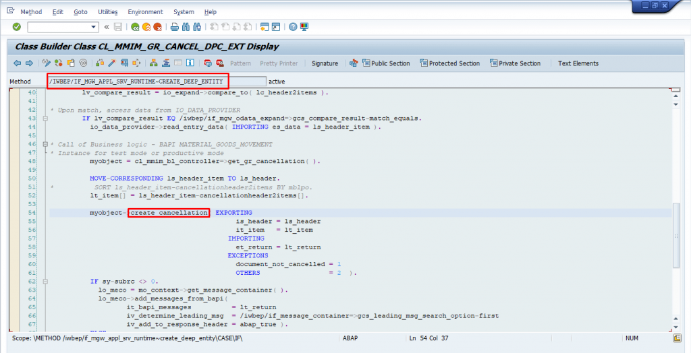Click the icon left of Public Section
The image size is (691, 353).
tap(354, 63)
